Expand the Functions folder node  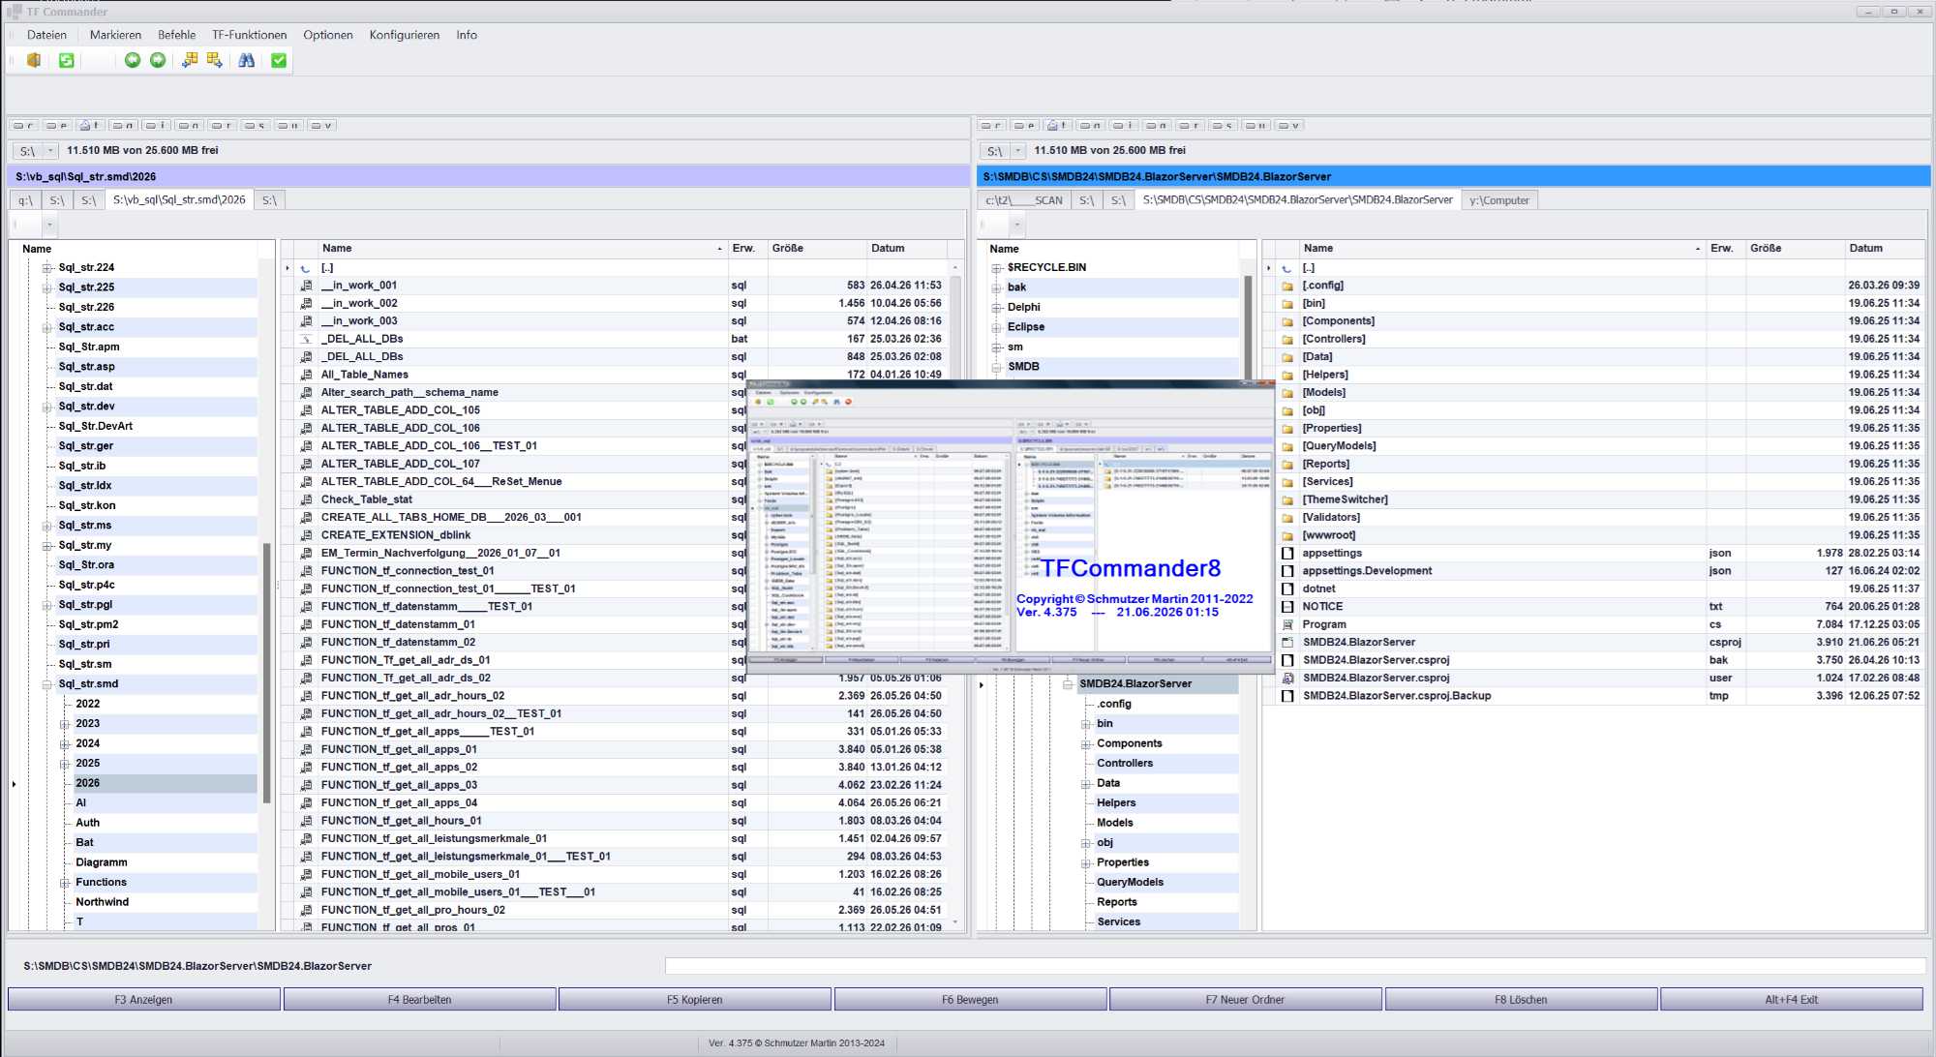[x=64, y=883]
